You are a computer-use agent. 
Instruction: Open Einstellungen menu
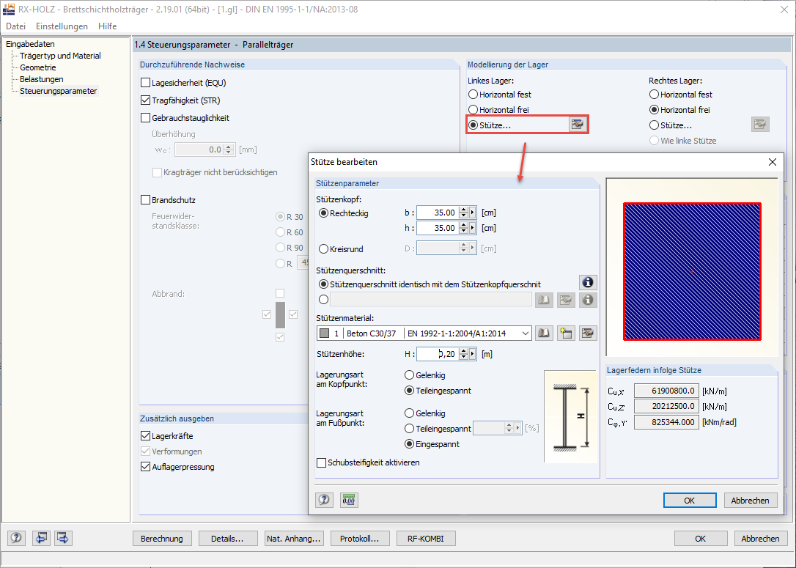coord(62,26)
